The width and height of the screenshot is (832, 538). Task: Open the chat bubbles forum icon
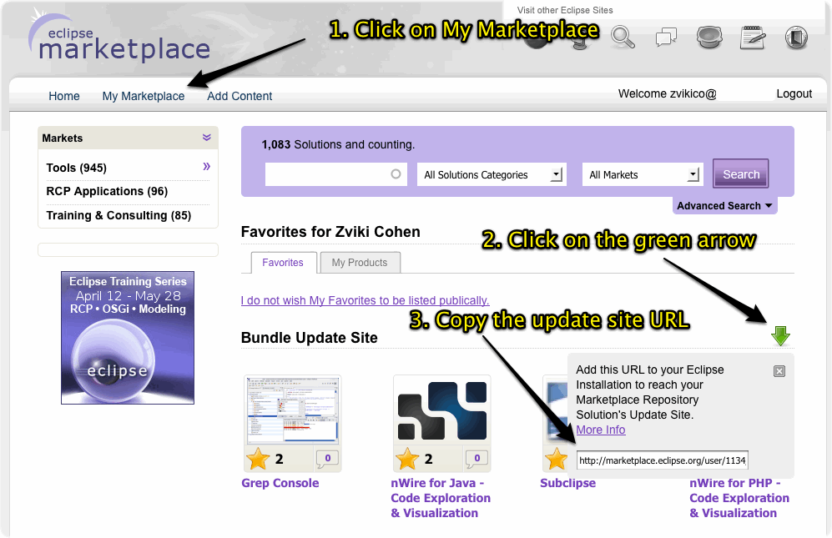pos(666,38)
